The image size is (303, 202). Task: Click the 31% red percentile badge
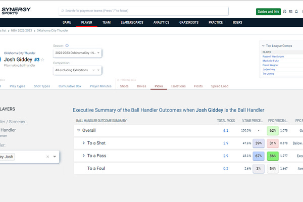click(x=273, y=143)
